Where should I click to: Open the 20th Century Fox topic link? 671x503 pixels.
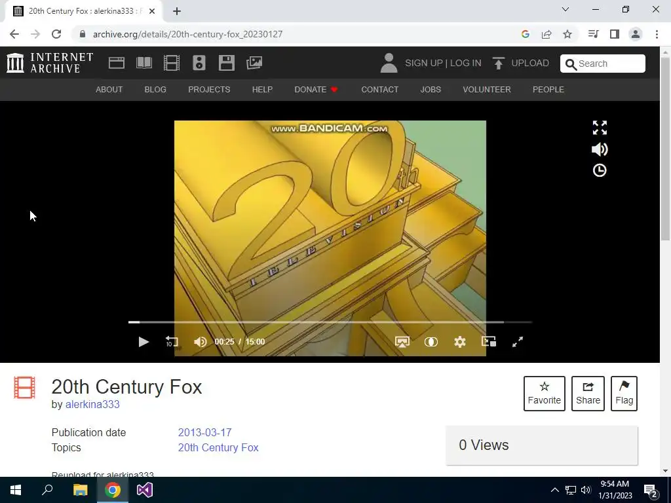coord(218,447)
